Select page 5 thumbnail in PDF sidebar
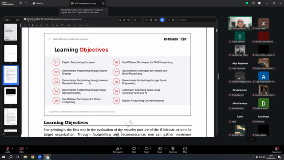This screenshot has width=284, height=160. [x=11, y=117]
